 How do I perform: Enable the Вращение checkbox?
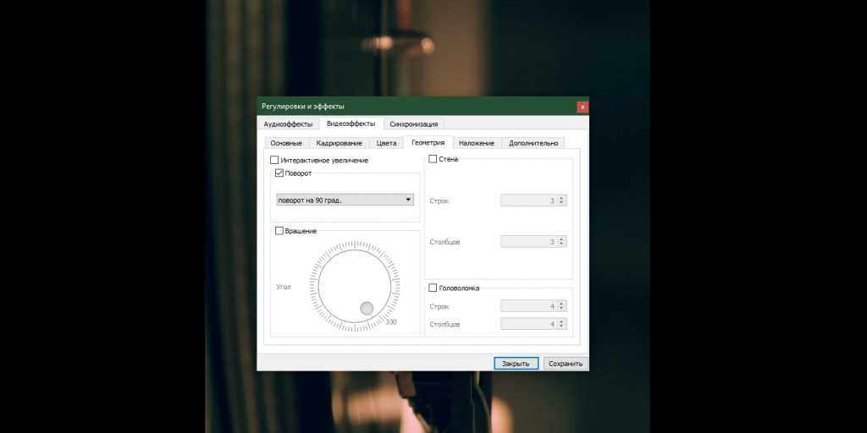279,230
